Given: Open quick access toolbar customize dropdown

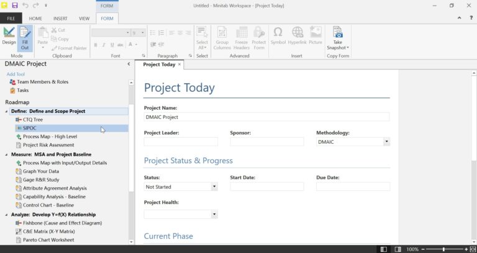Looking at the screenshot, I should click(46, 6).
